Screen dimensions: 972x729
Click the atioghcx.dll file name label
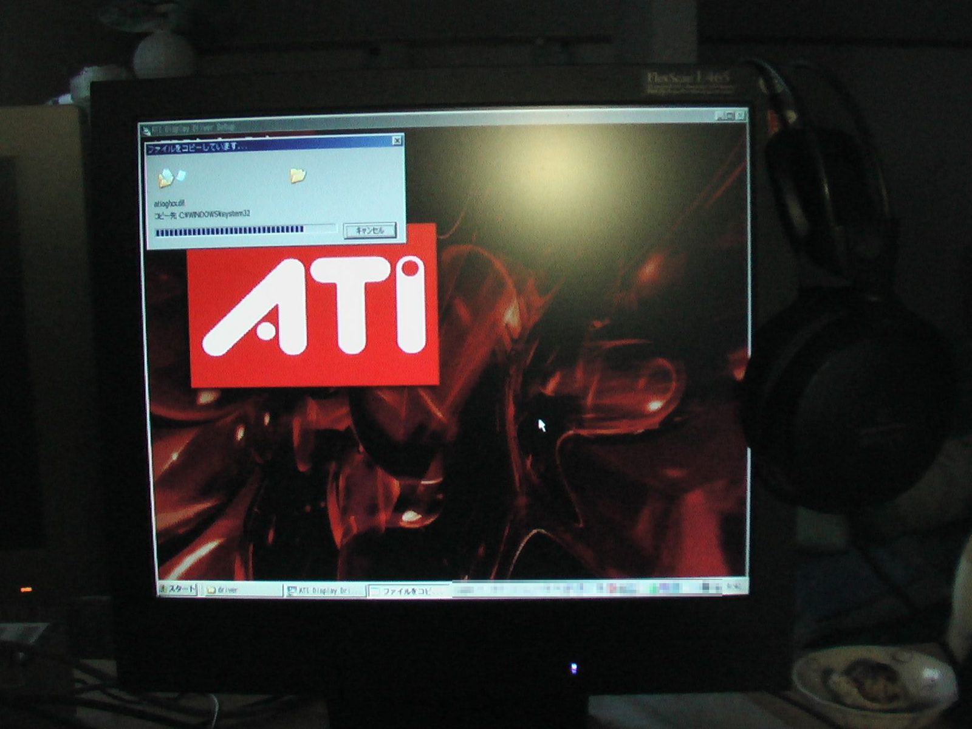click(x=169, y=204)
